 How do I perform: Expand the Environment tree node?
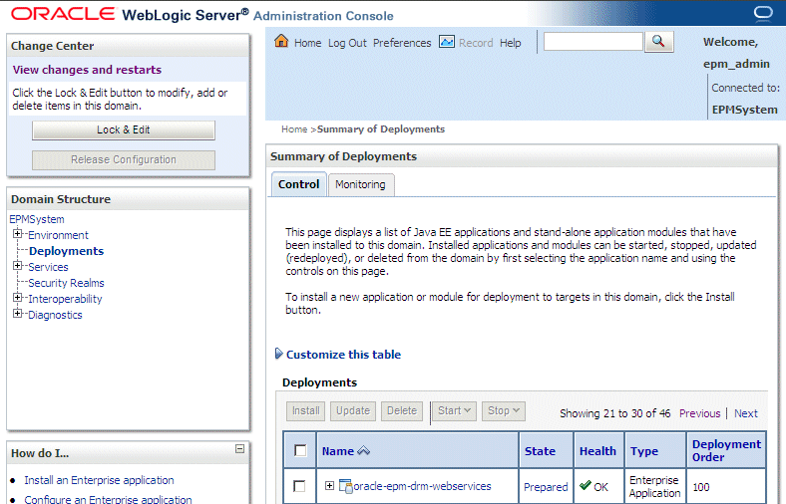(18, 234)
